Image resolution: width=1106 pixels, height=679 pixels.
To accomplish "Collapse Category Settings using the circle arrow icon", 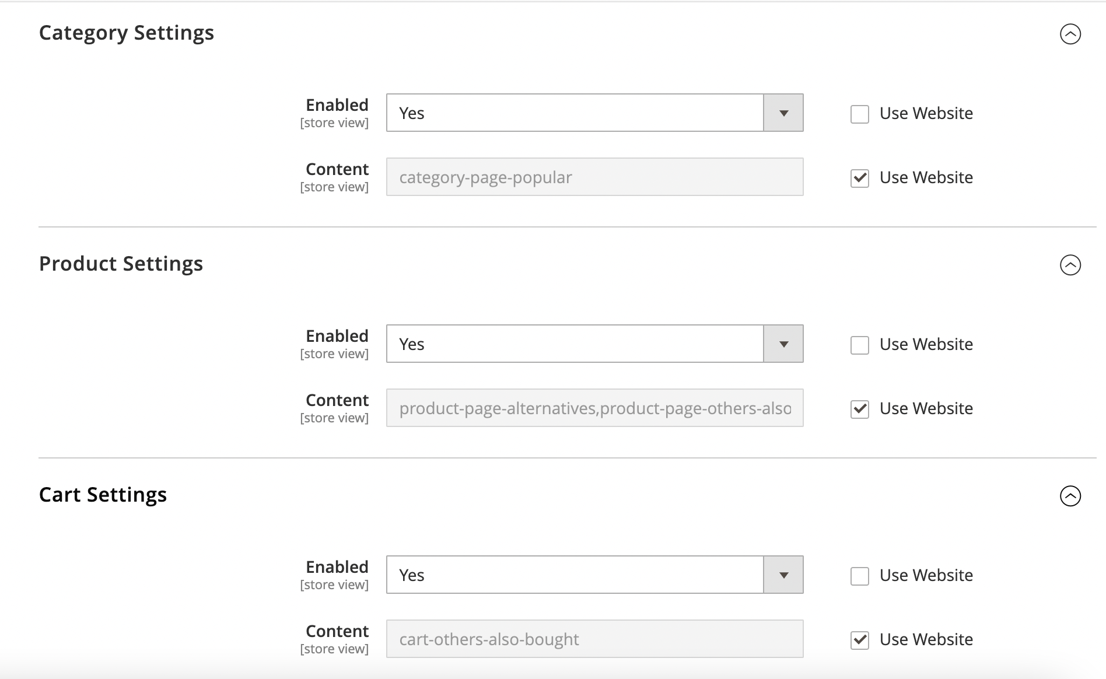I will pos(1070,34).
